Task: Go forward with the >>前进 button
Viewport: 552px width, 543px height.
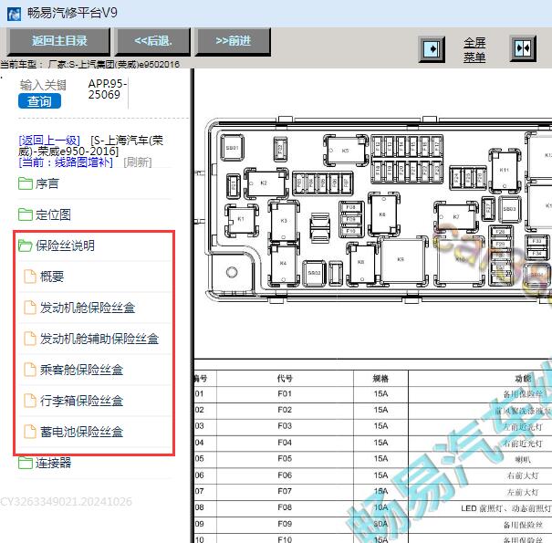Action: click(233, 42)
